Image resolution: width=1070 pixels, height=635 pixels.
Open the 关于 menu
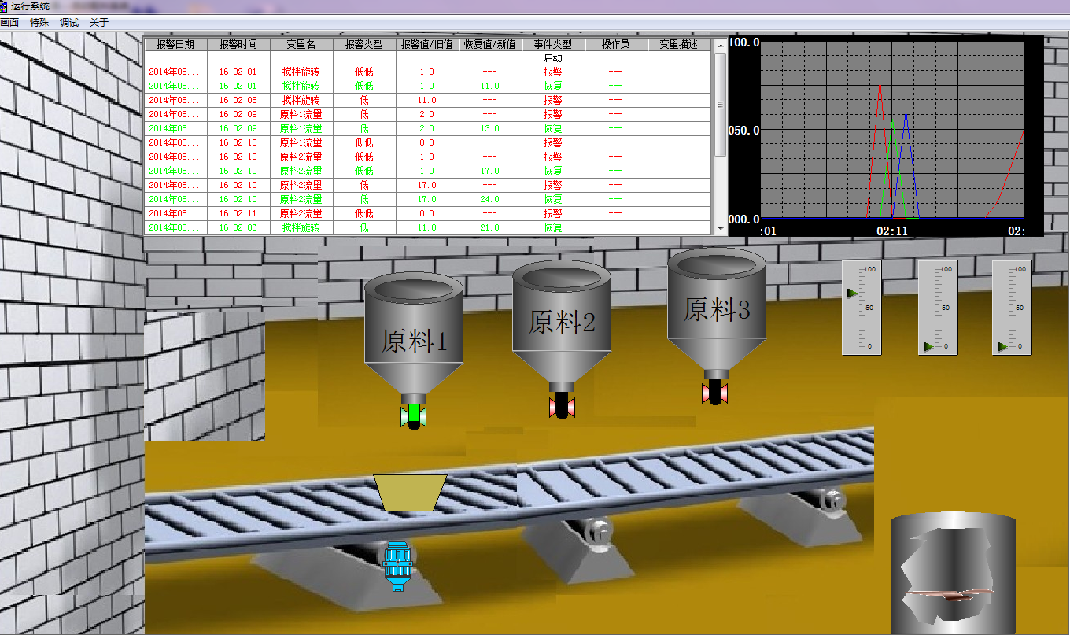[x=99, y=23]
